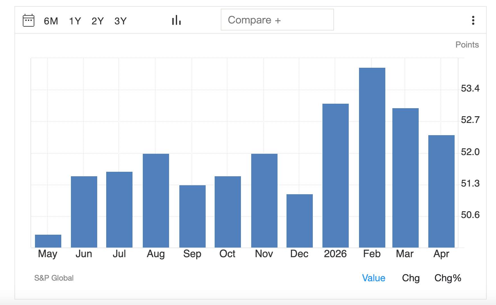Click the 'Jun' x-axis label
The image size is (496, 305).
[x=84, y=254]
